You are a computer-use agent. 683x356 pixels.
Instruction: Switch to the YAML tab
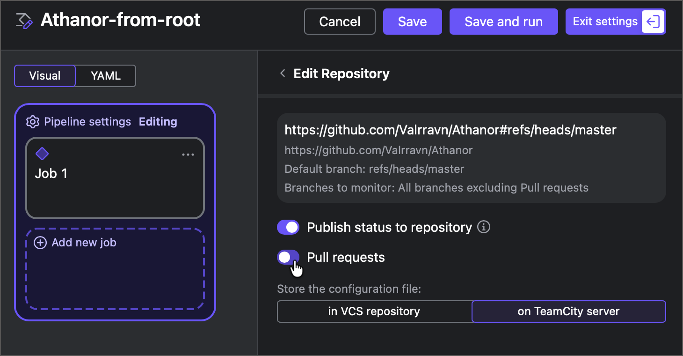tap(106, 76)
